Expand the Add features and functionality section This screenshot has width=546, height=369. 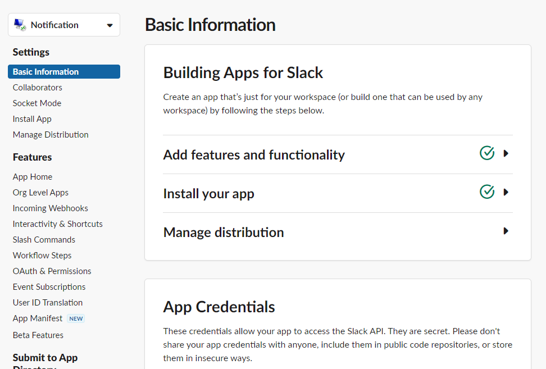coord(506,153)
